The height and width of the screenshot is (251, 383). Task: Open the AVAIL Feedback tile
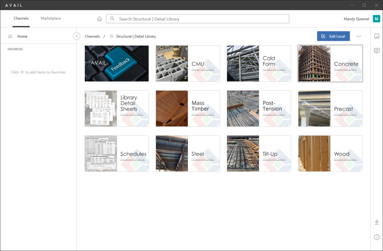pos(117,63)
